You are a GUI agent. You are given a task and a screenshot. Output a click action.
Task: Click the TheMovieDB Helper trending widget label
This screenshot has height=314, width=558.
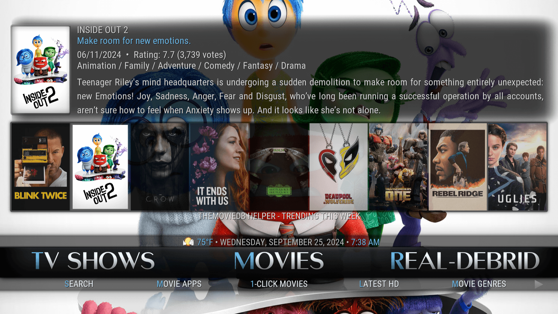pyautogui.click(x=279, y=216)
